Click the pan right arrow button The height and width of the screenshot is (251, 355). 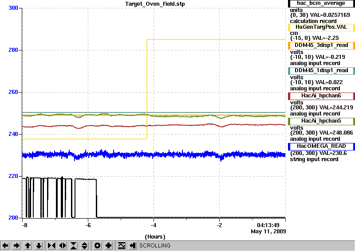tap(16, 246)
